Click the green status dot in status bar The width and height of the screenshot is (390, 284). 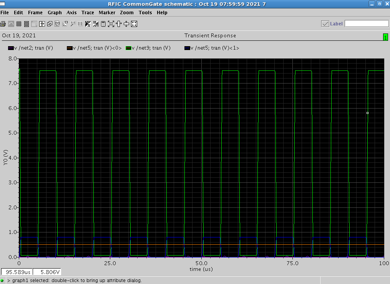pos(2,280)
